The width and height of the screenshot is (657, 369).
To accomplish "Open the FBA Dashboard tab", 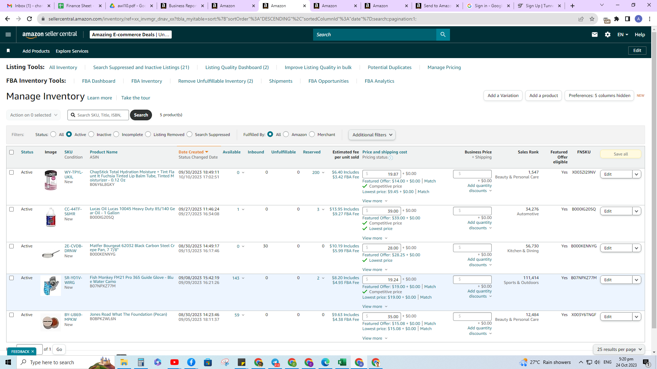I will pos(99,81).
